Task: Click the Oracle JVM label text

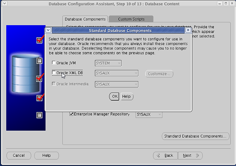Action: pyautogui.click(x=66, y=63)
